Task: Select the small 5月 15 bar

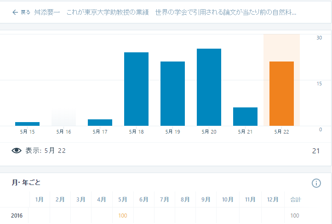Action: 27,123
